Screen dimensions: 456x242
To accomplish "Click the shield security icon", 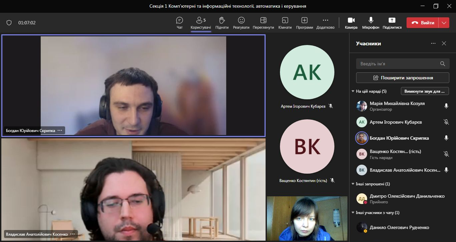I will (9, 23).
